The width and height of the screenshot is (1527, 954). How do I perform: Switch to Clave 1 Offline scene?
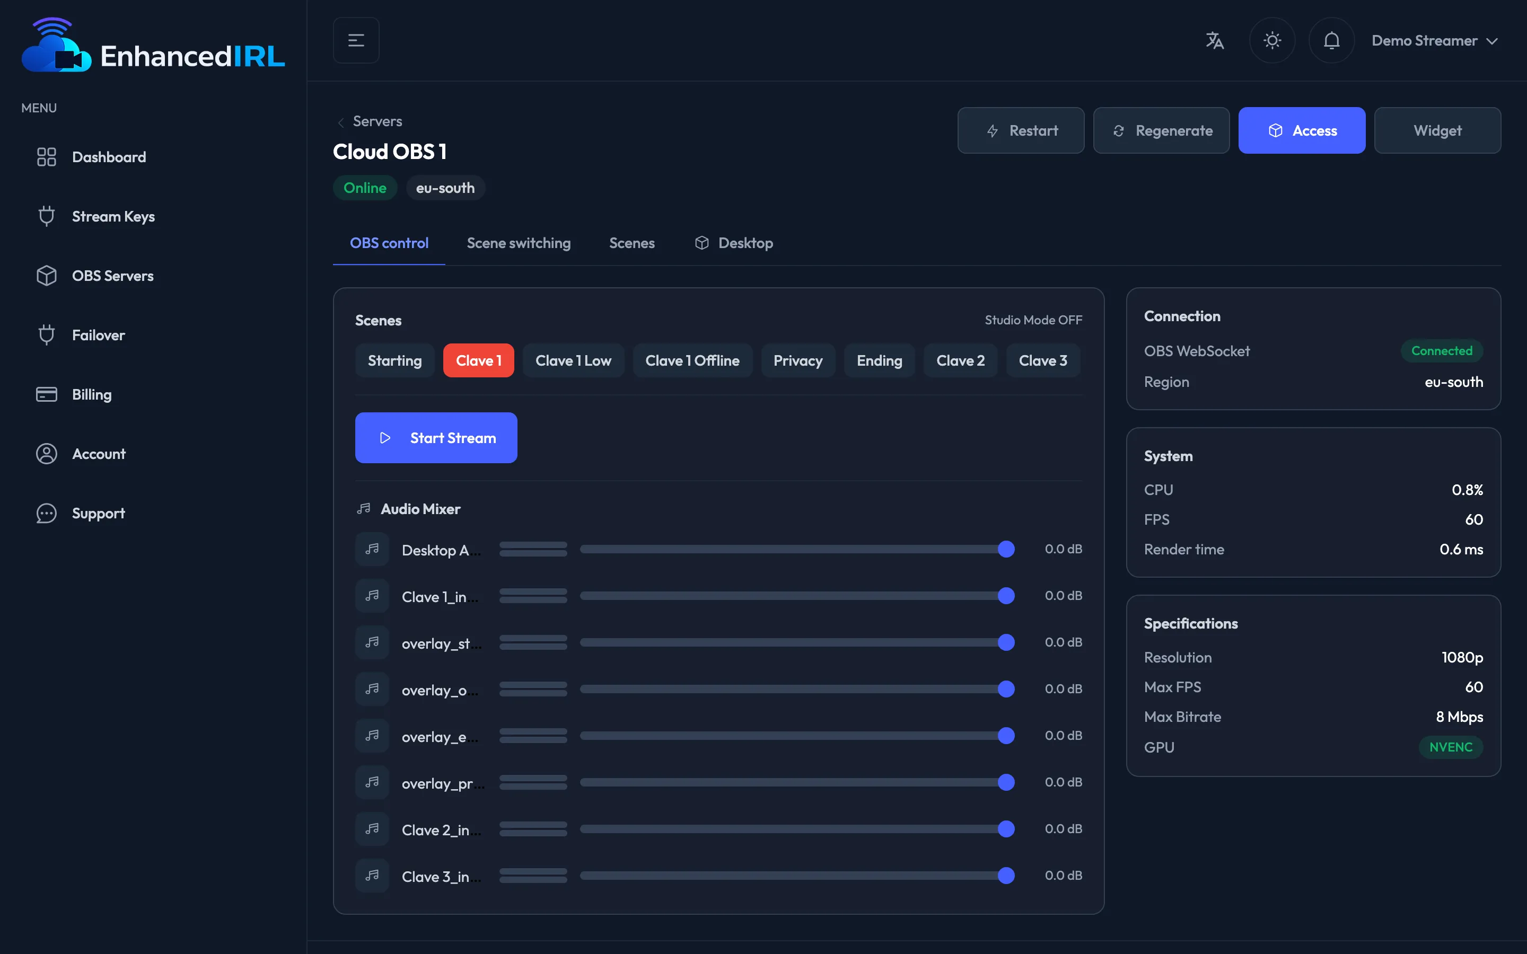(692, 360)
